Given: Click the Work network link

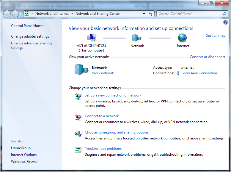Looking at the screenshot, I should (103, 73).
